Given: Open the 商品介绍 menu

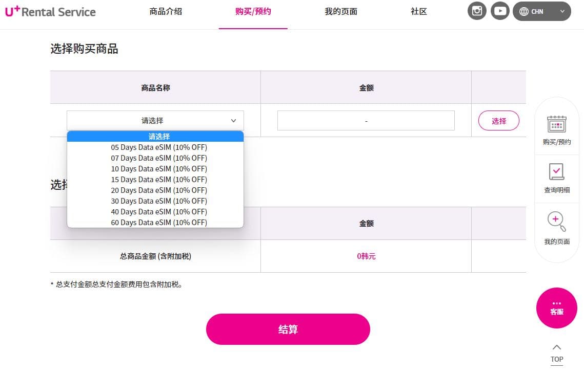Looking at the screenshot, I should [166, 12].
